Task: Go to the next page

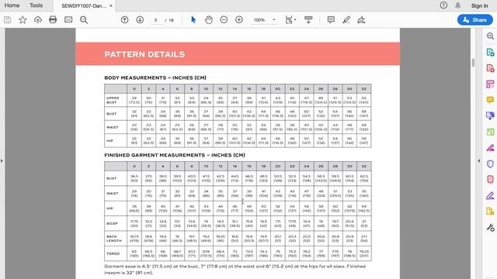Action: (x=140, y=19)
